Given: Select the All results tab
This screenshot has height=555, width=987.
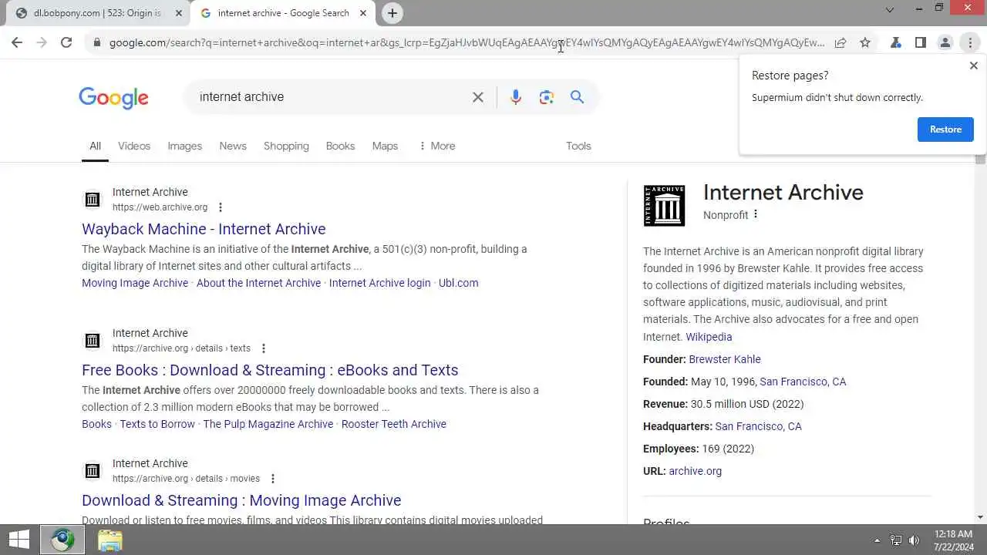Looking at the screenshot, I should coord(95,146).
